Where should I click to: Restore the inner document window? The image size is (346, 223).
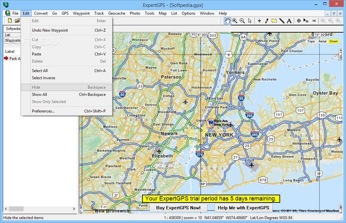tap(334, 13)
